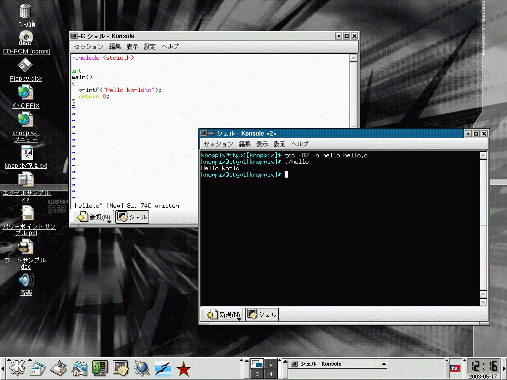This screenshot has width=507, height=380.
Task: Open 新規(N) session dropdown in Konsole <2>
Action: (224, 314)
